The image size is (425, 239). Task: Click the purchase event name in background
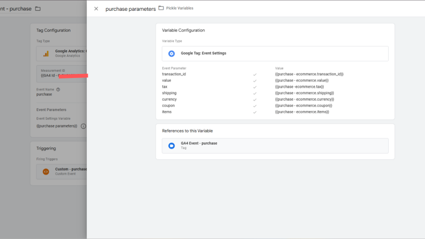pyautogui.click(x=44, y=94)
